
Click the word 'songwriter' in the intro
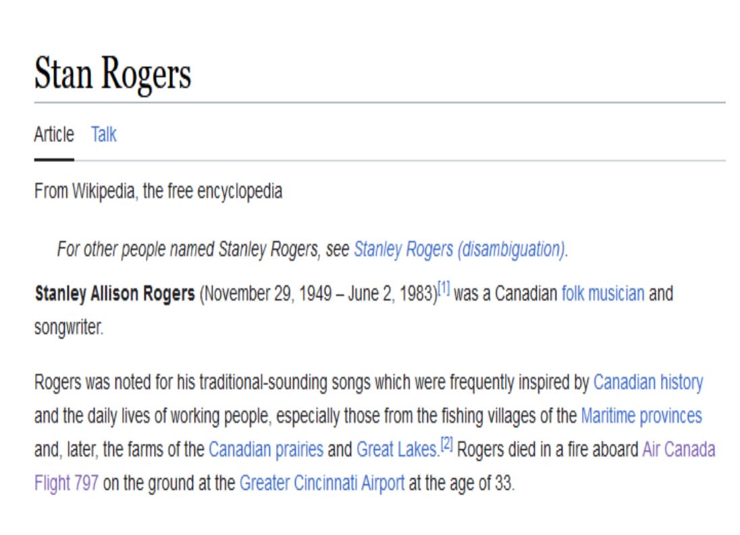[x=68, y=330]
